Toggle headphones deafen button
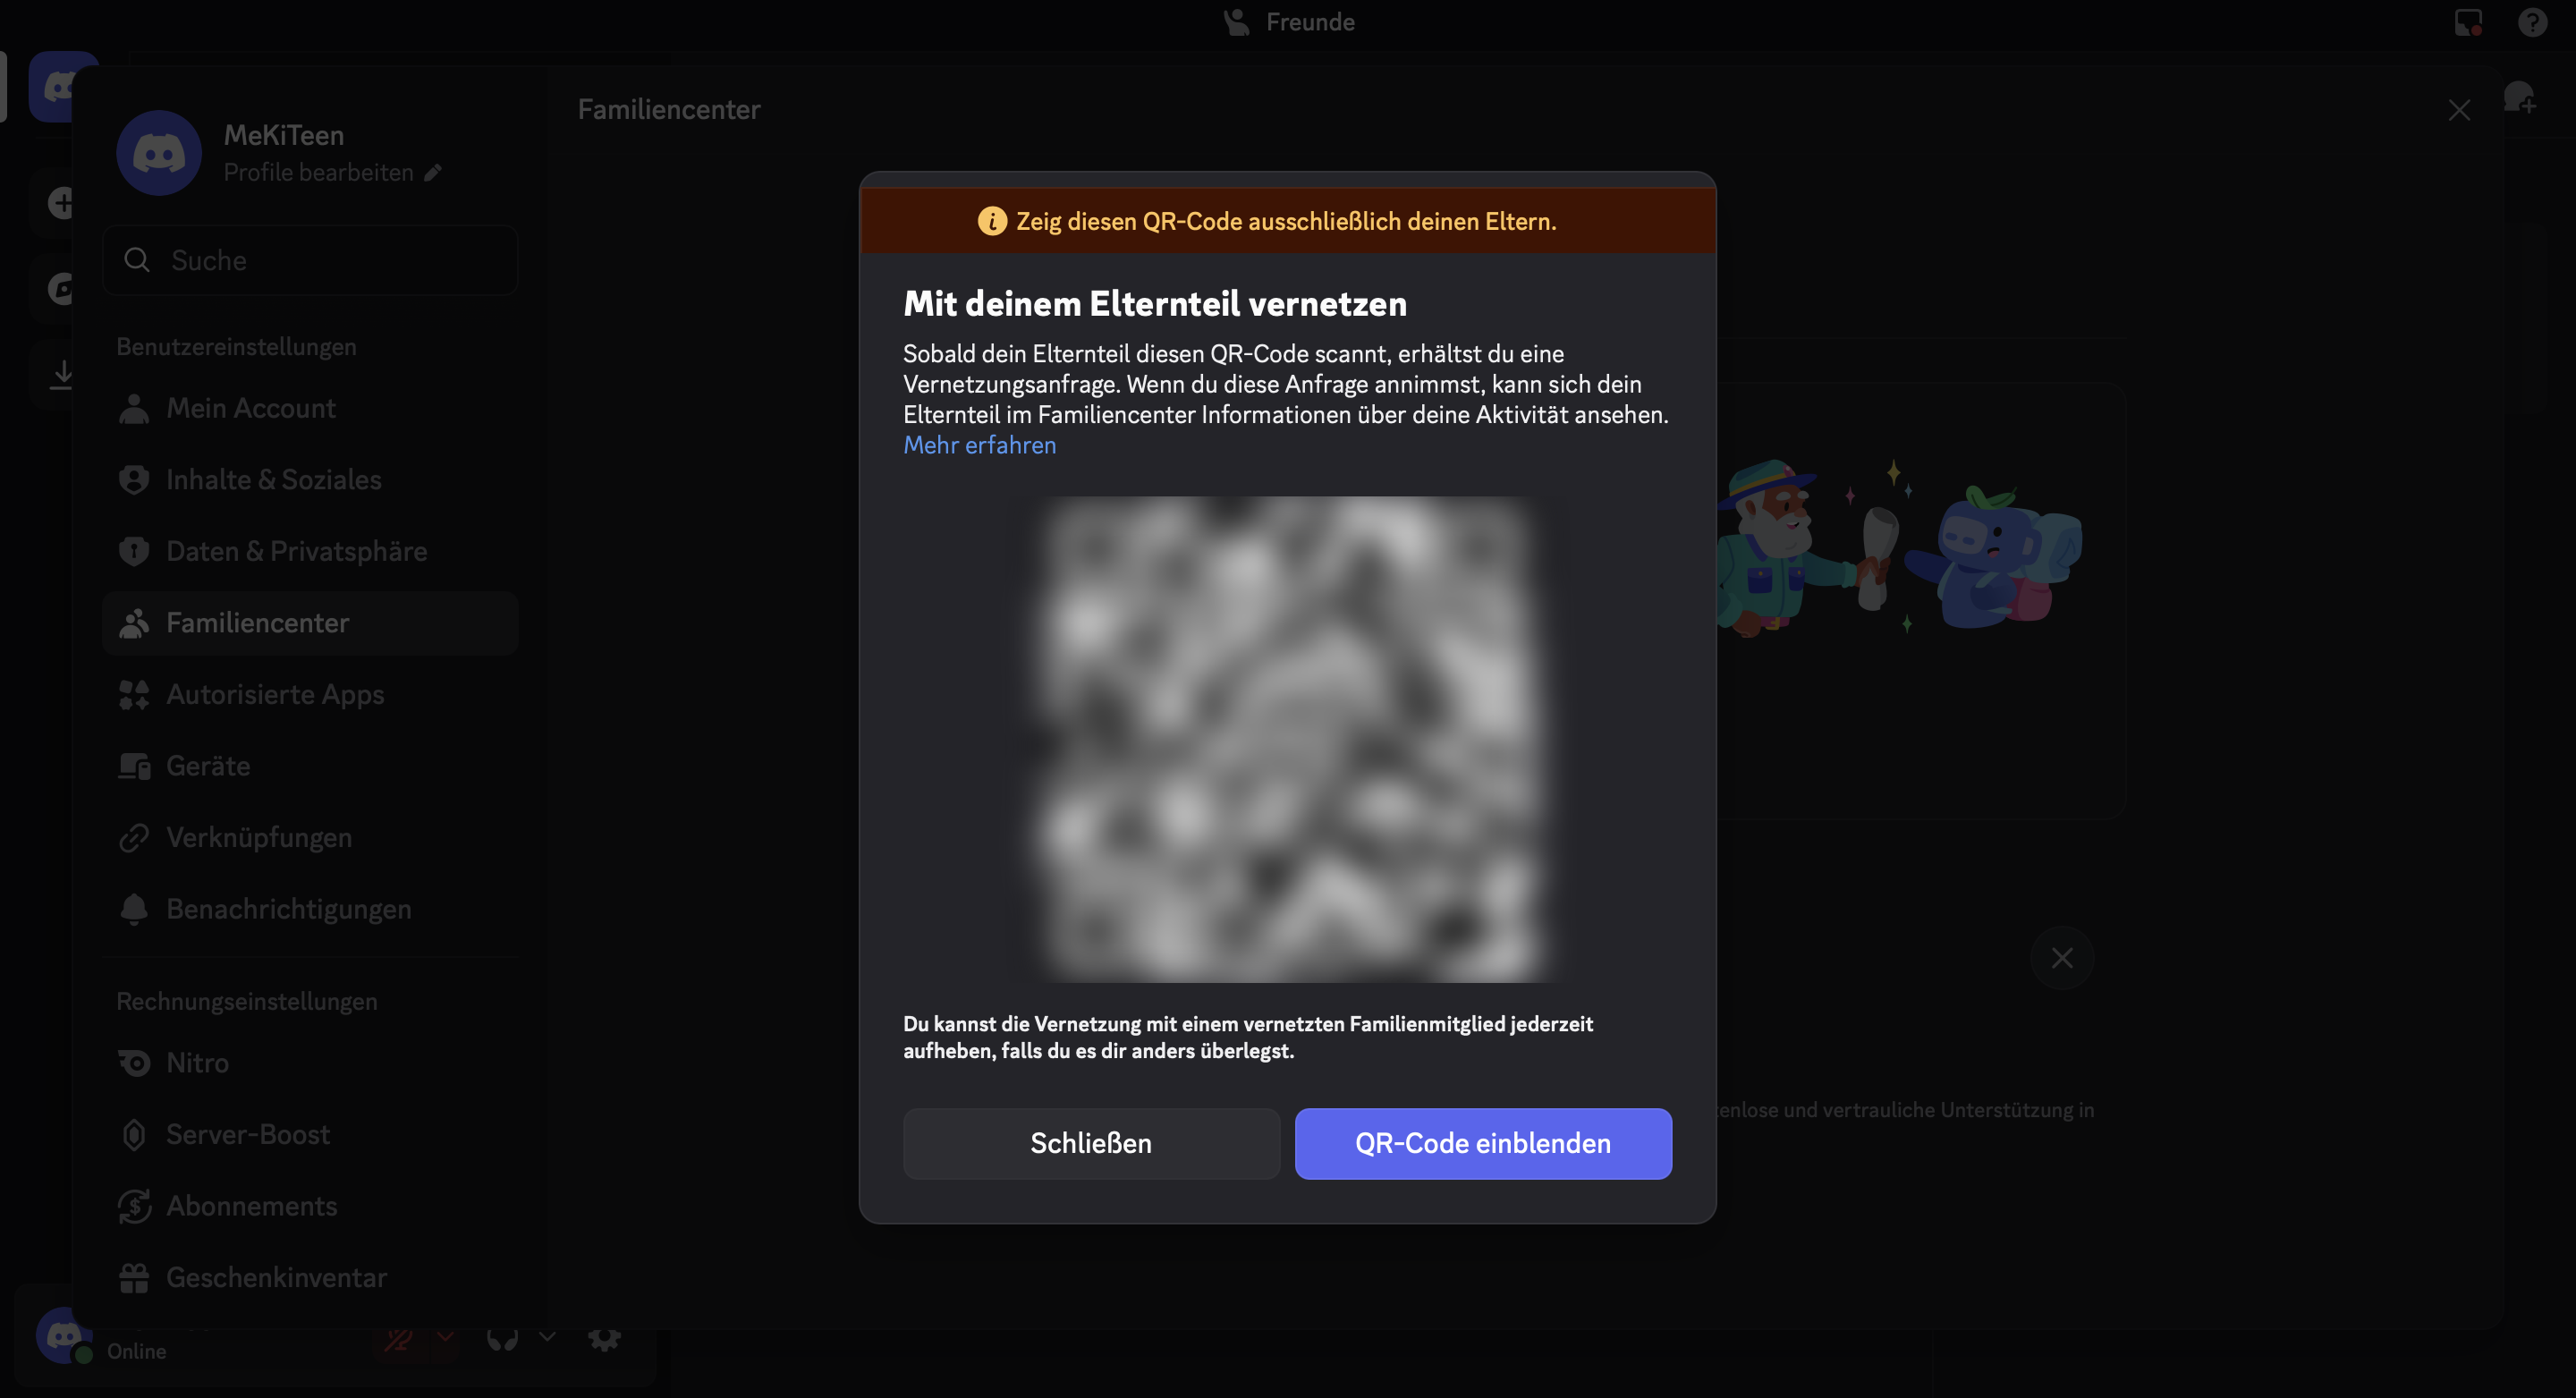Viewport: 2576px width, 1398px height. [502, 1340]
